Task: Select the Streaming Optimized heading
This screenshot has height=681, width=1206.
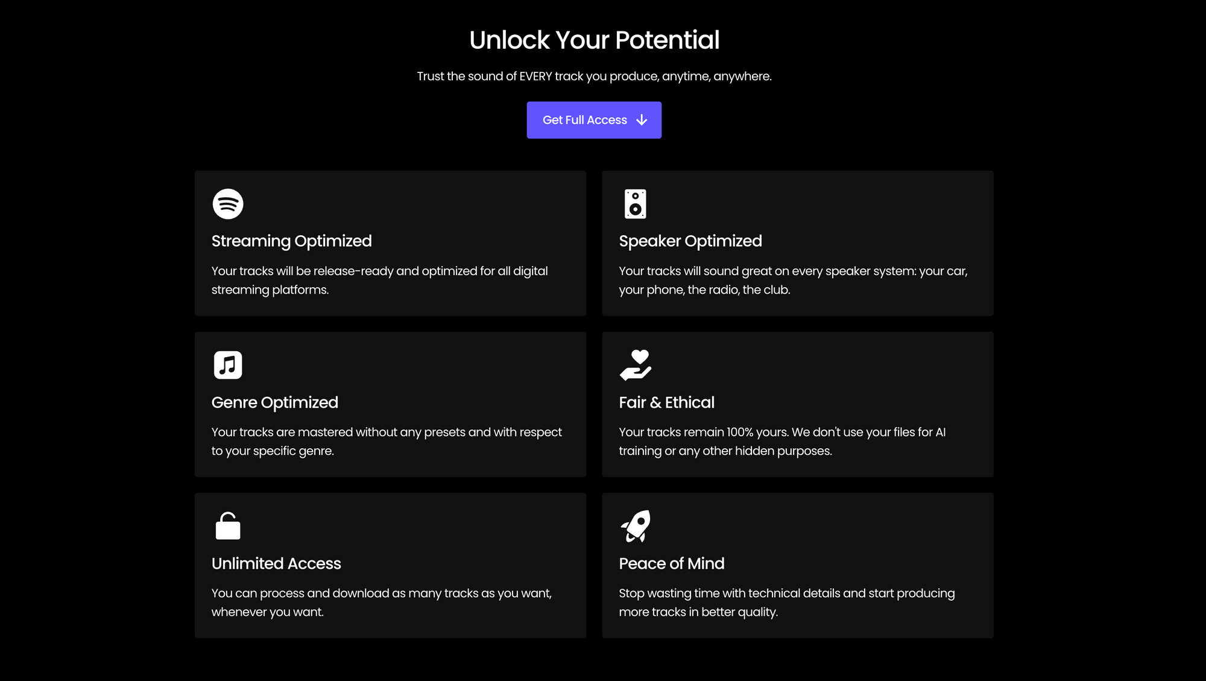Action: pyautogui.click(x=292, y=241)
